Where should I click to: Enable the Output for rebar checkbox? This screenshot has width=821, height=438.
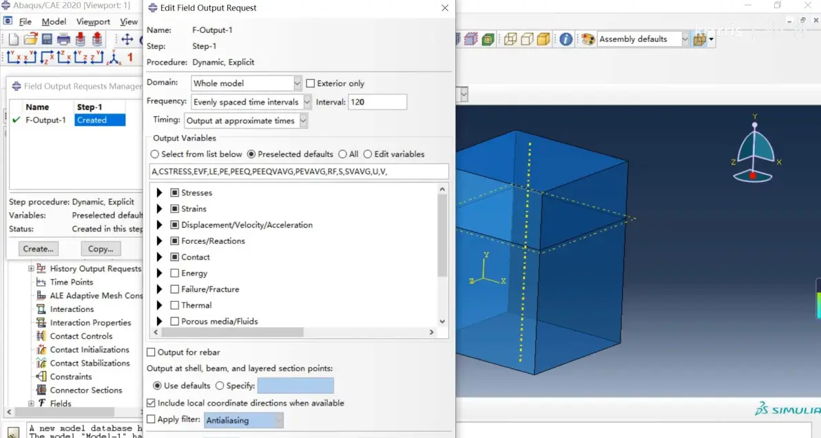[152, 353]
